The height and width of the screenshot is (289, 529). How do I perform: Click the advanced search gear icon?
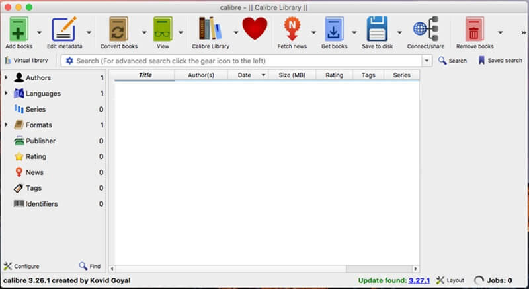[x=69, y=61]
